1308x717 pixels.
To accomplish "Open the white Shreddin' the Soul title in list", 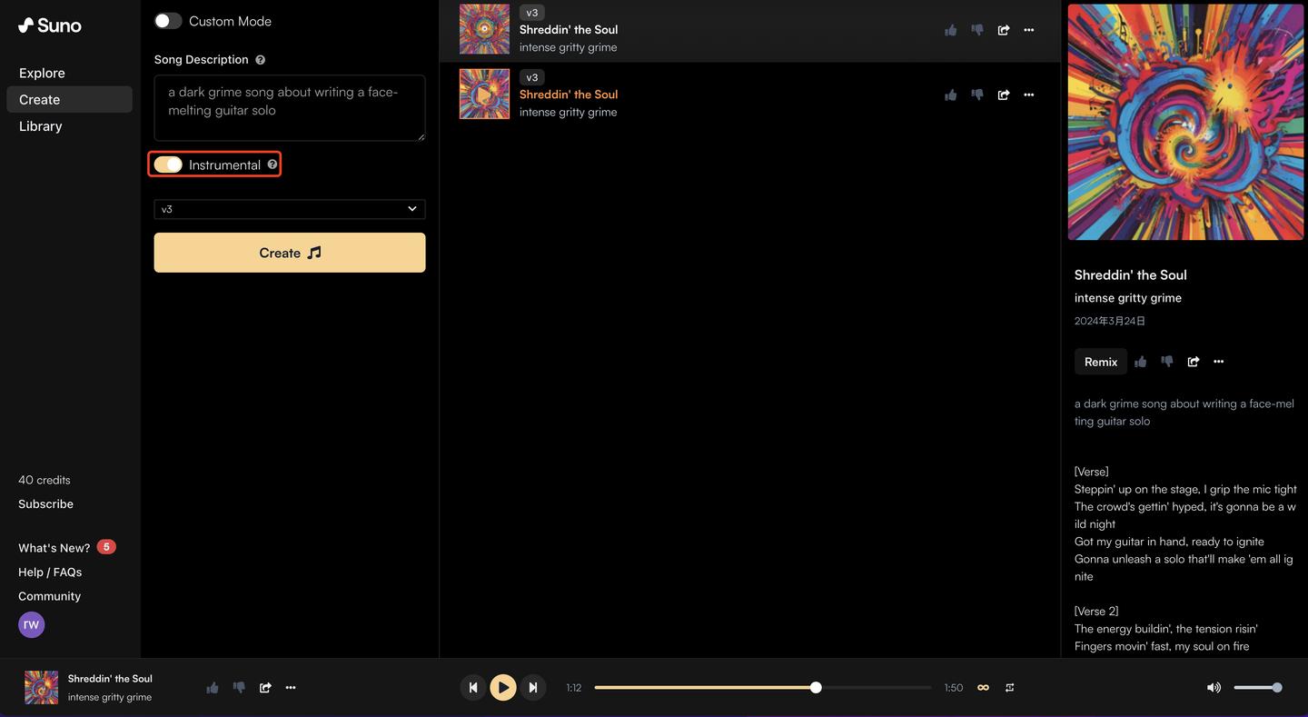I will click(569, 30).
